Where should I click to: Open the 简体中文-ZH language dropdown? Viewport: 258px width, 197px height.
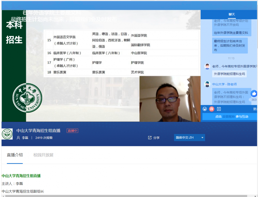tap(189, 138)
